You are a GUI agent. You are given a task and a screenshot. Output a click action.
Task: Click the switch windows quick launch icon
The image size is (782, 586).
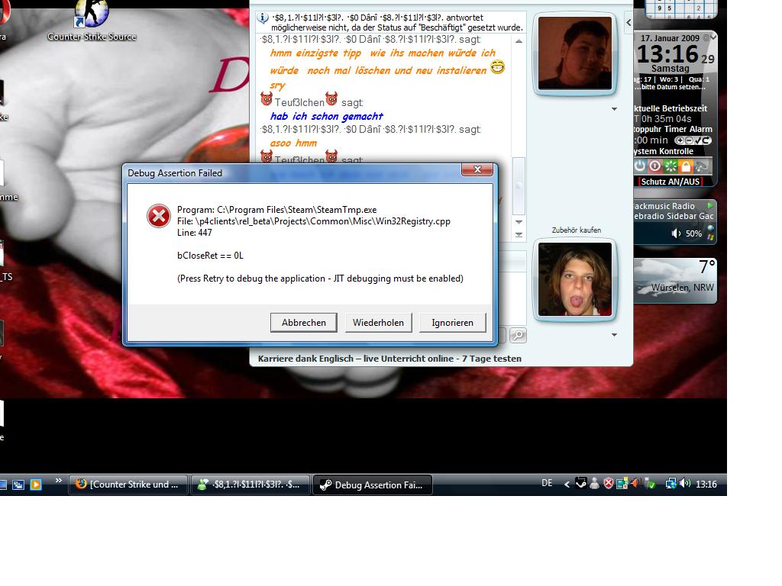click(18, 485)
